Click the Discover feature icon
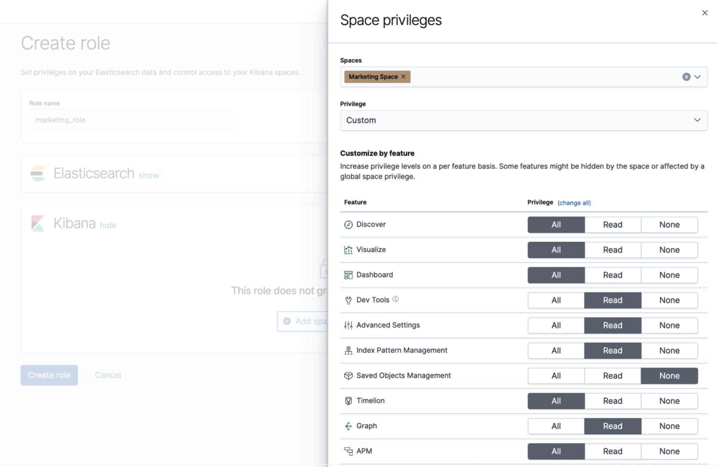Screen dimensions: 717x467 (348, 224)
